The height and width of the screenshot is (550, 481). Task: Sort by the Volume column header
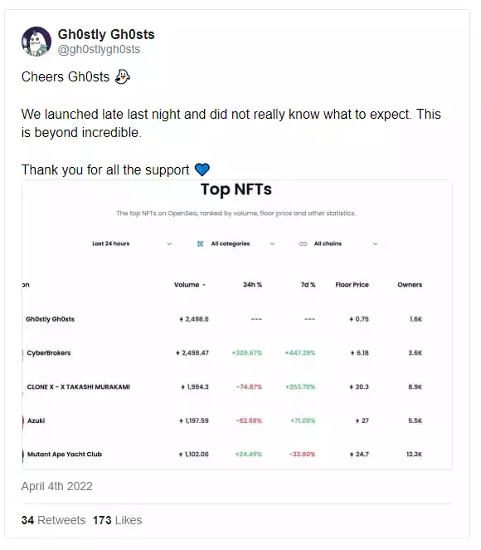tap(190, 285)
